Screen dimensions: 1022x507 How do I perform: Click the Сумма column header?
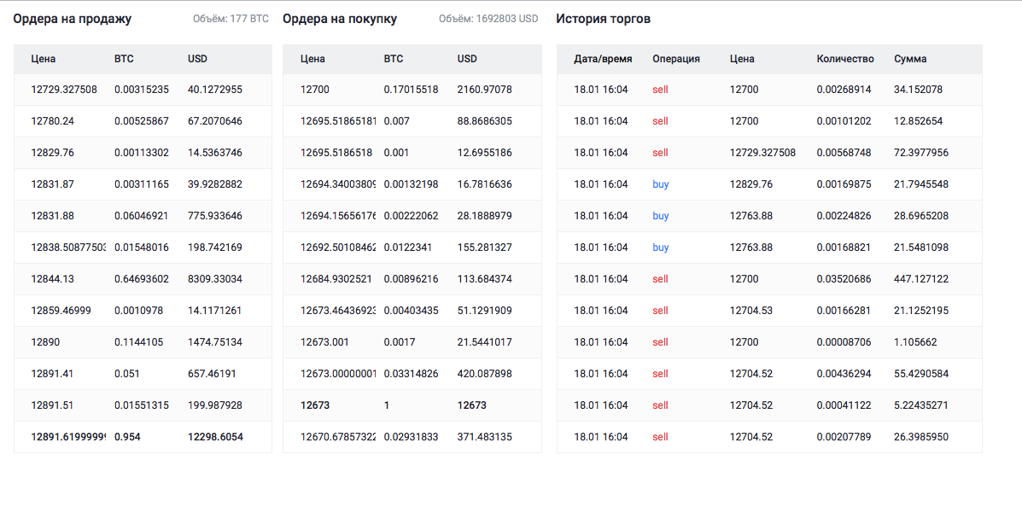tap(910, 59)
